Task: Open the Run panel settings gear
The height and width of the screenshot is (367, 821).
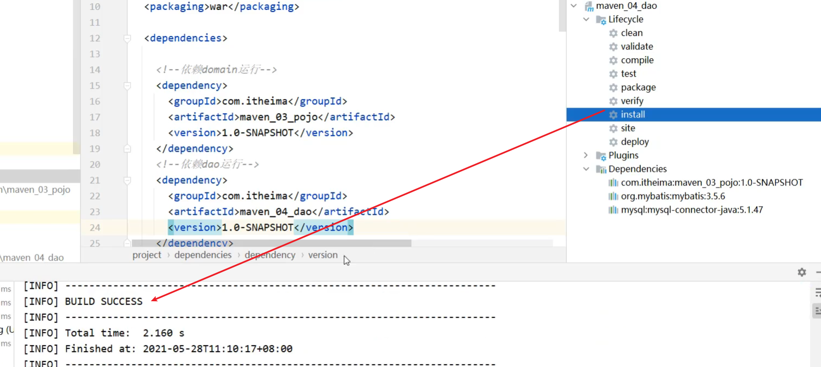Action: click(801, 272)
